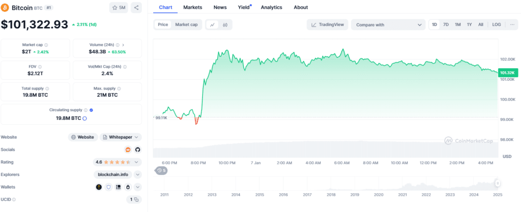
Task: Click the FDV info icon
Action: click(40, 67)
